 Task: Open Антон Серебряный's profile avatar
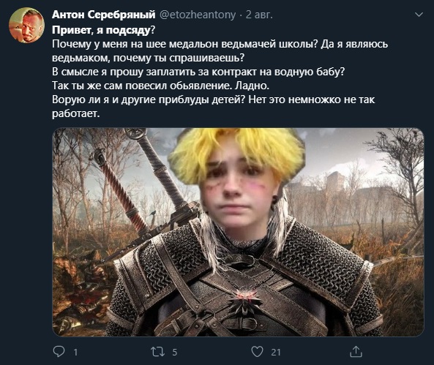26,25
